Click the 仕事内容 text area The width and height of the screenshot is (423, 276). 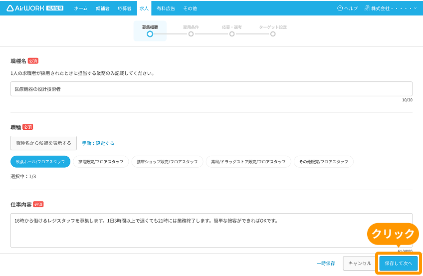(x=211, y=230)
